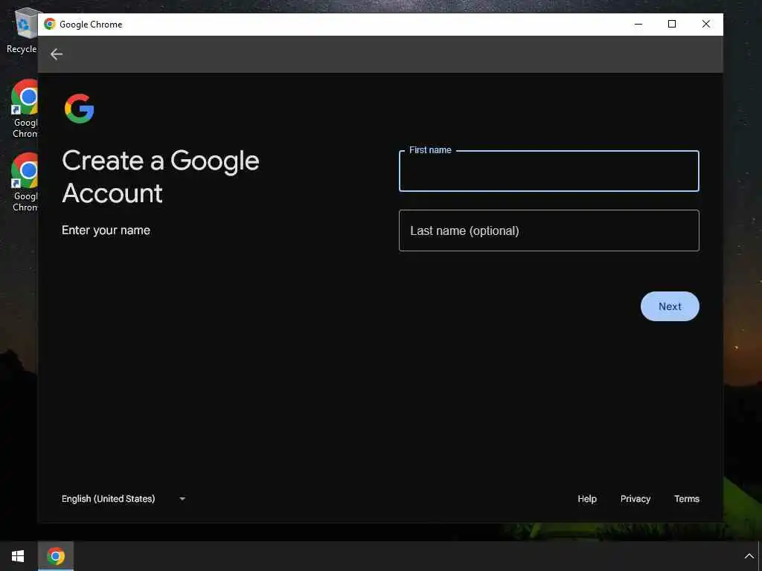This screenshot has width=762, height=571.
Task: Click the 'Enter your name' text
Action: coord(106,230)
